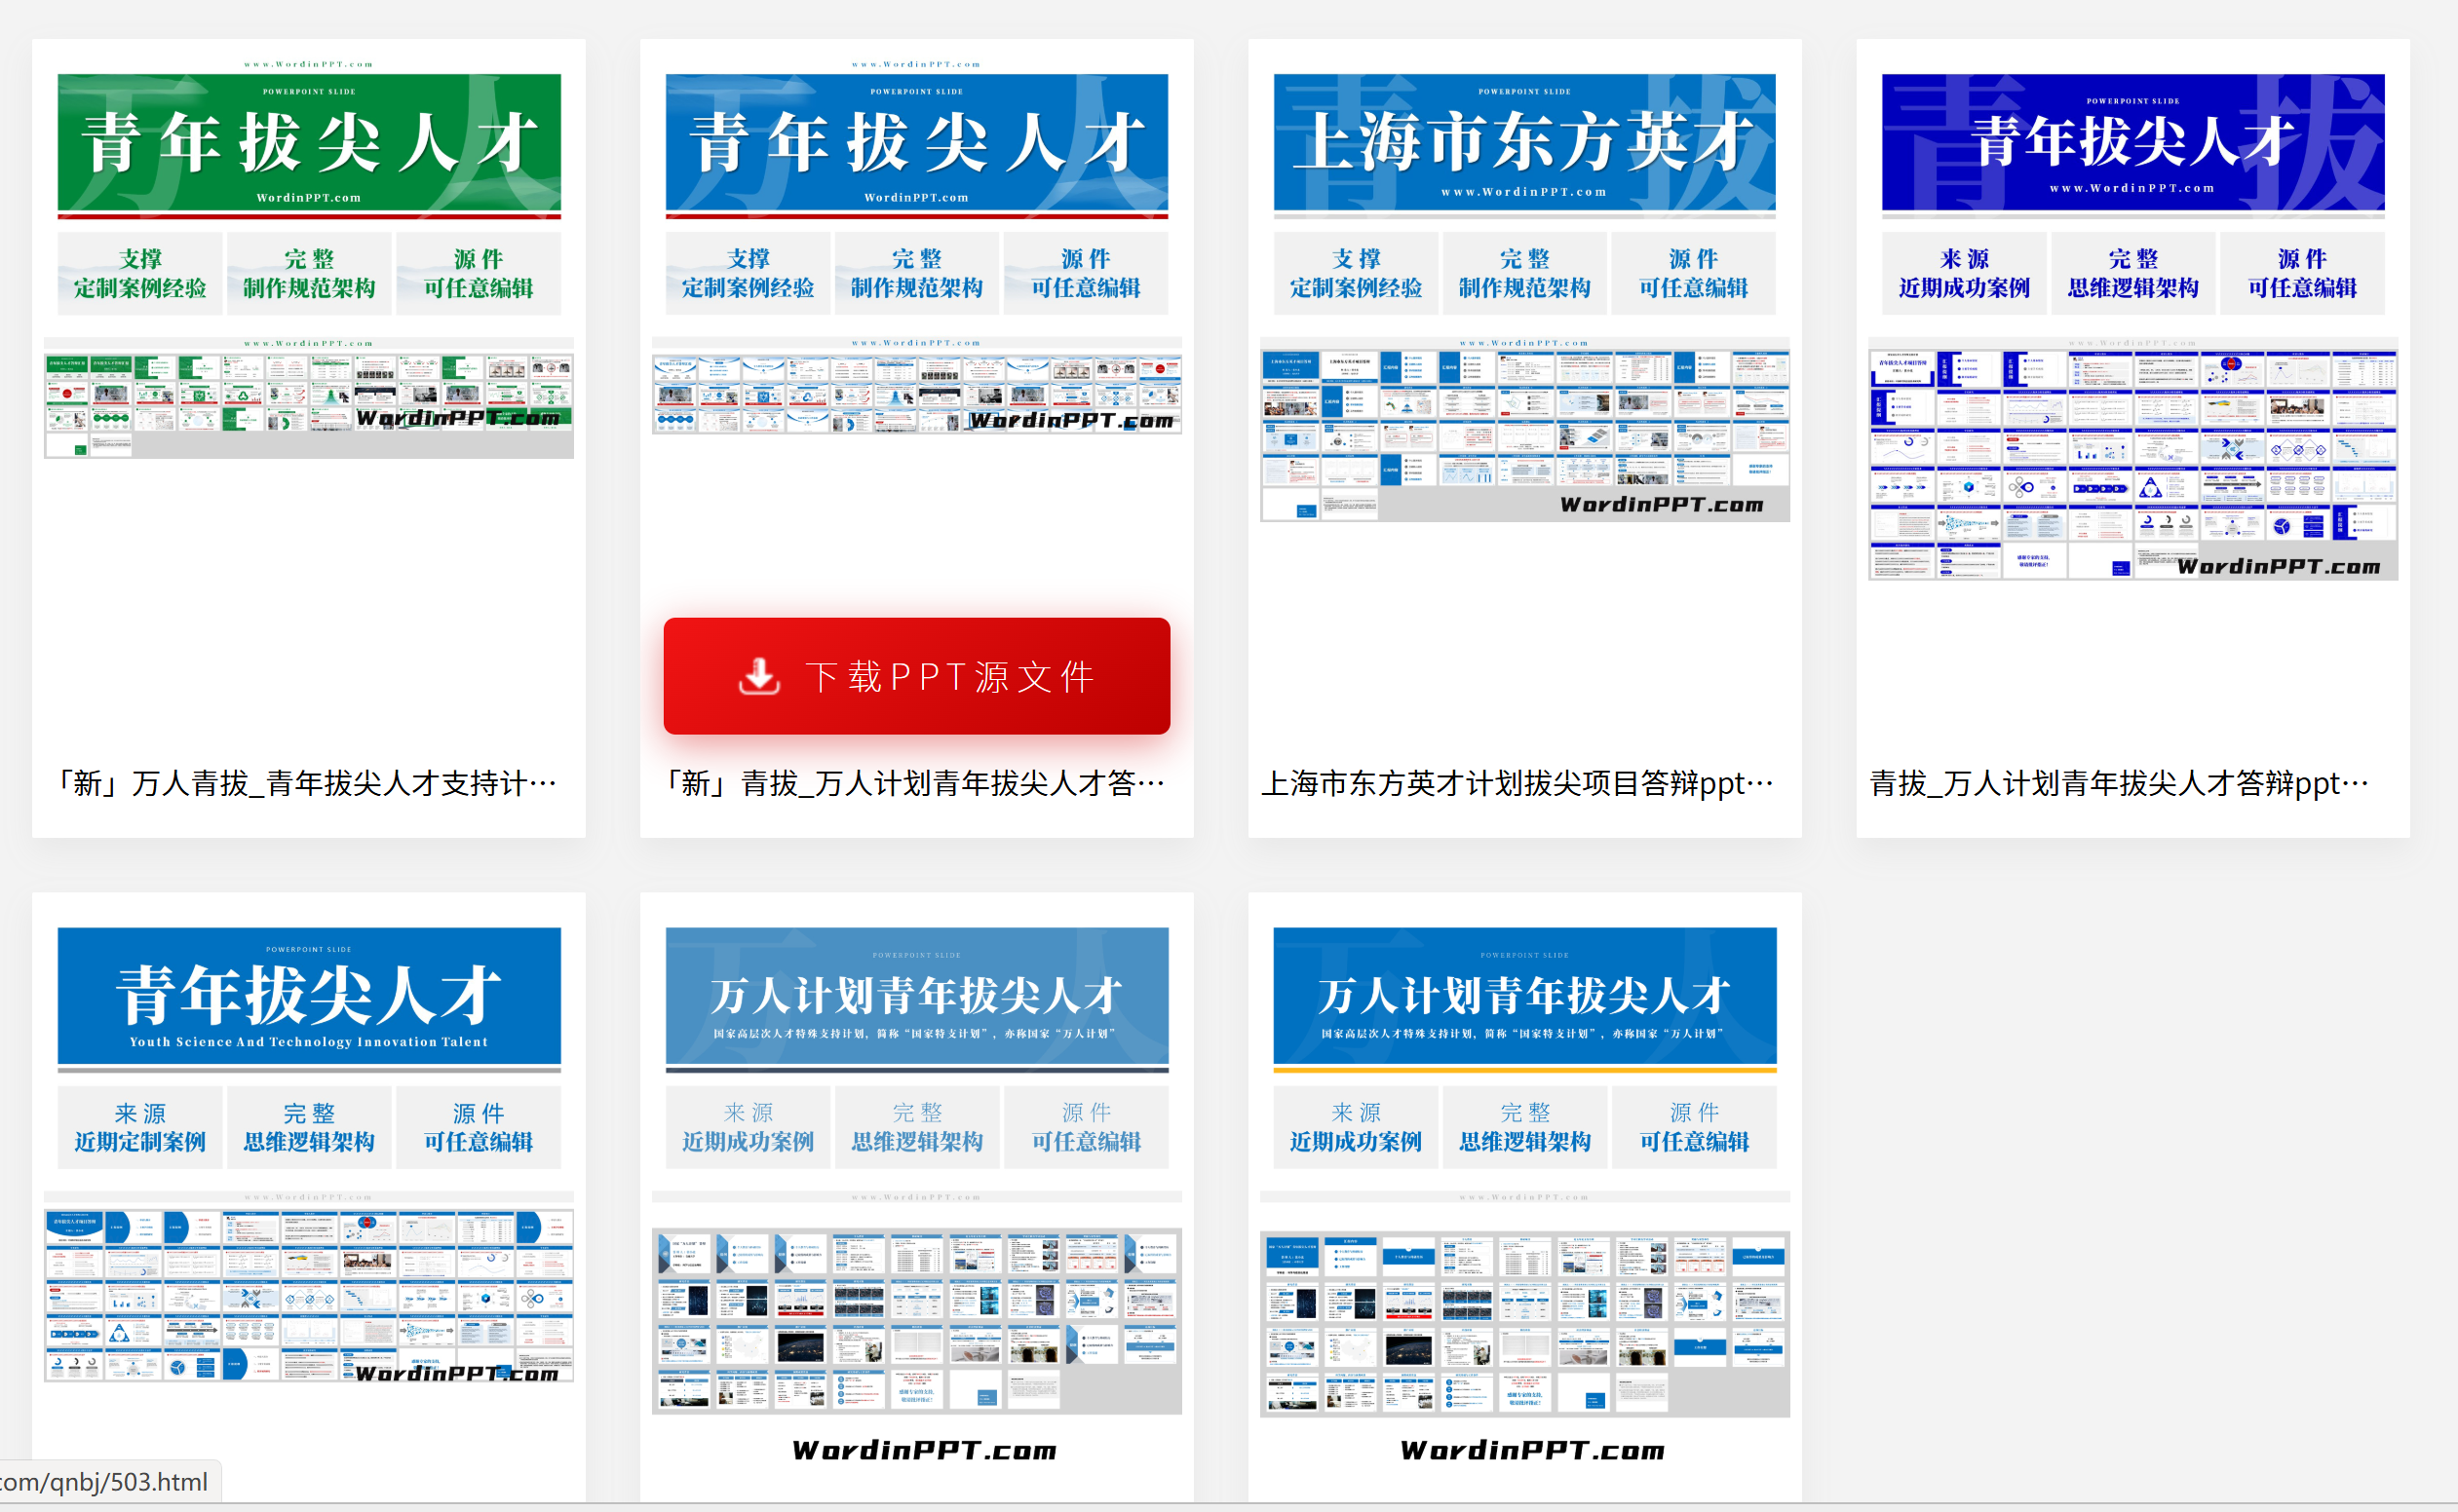Image resolution: width=2458 pixels, height=1512 pixels.
Task: Open the Youth Science And Technology Innovation Talent banner
Action: 308,996
